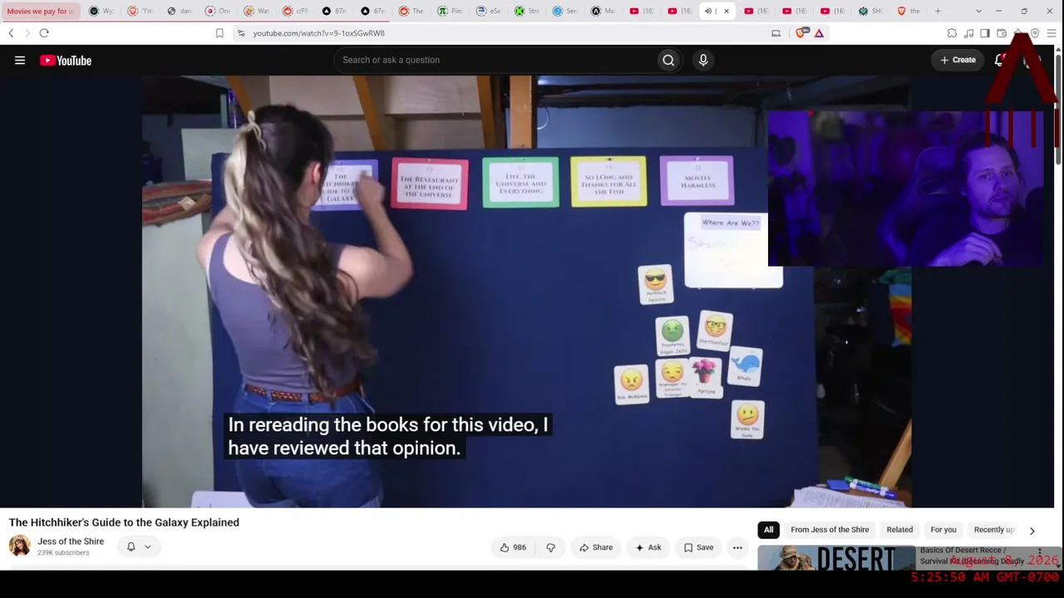Screen dimensions: 1064x598
Task: Click the video title 'The Hitchhiker's Guide to the Galaxy Explained'
Action: (124, 522)
